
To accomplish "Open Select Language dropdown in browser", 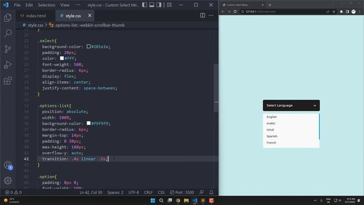I will click(291, 105).
